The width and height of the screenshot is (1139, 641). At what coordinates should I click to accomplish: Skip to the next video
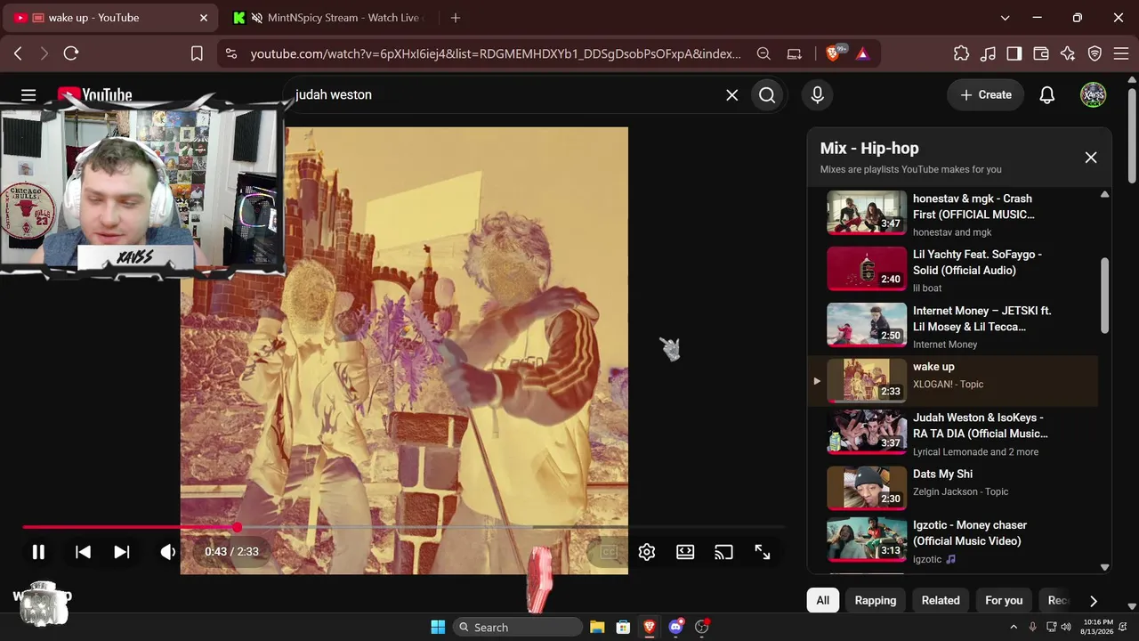coord(122,552)
